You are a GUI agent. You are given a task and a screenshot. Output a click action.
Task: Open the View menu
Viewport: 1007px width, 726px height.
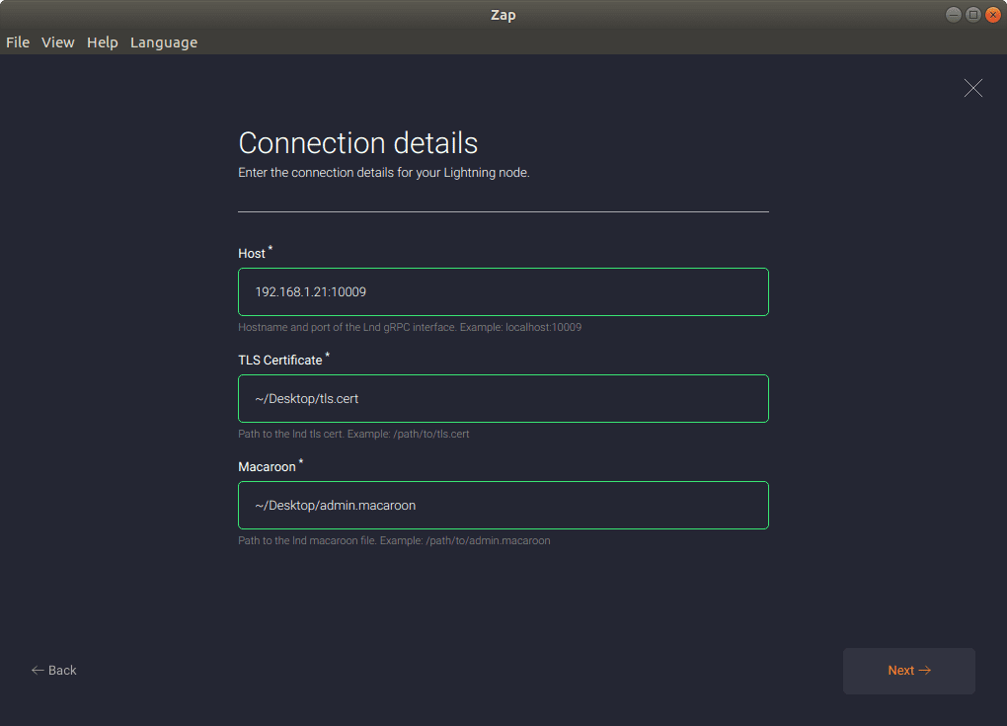pyautogui.click(x=57, y=41)
